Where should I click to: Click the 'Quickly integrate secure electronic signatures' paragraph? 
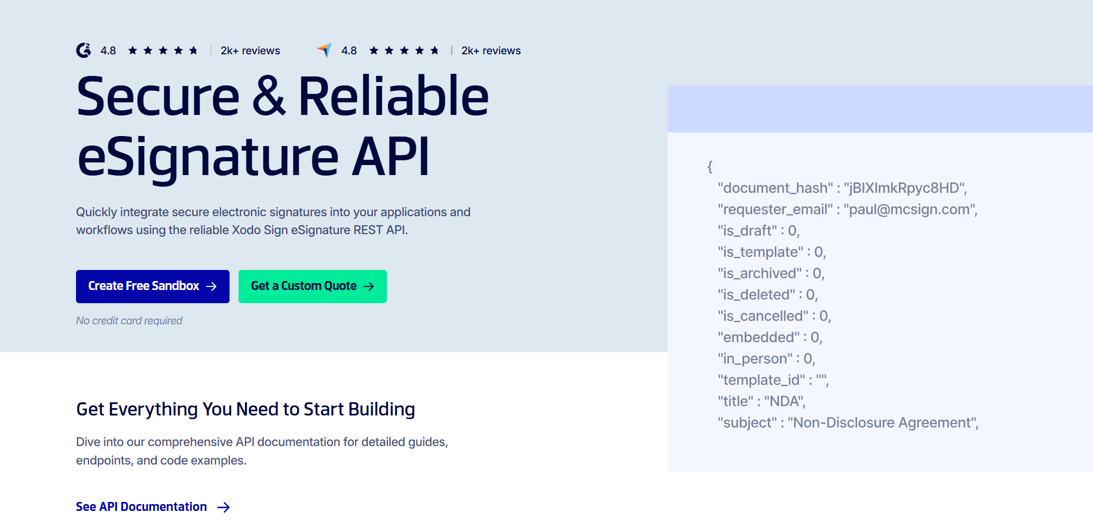pos(273,221)
